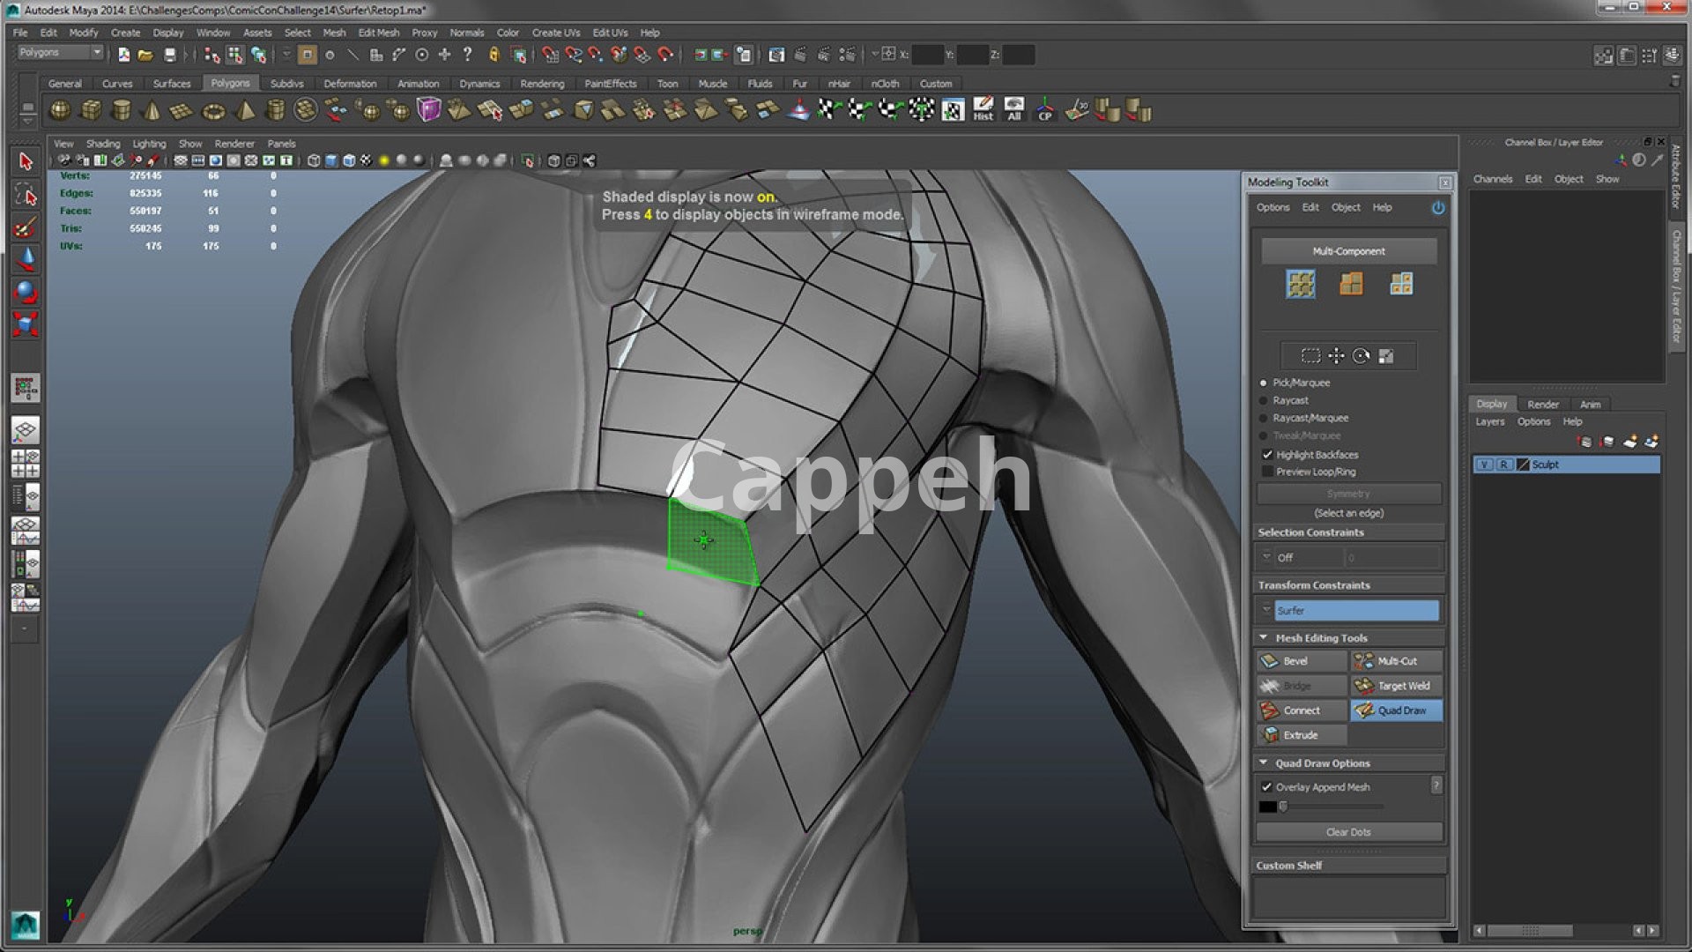This screenshot has width=1692, height=952.
Task: Collapse the Mesh Editing Tools section
Action: 1264,637
